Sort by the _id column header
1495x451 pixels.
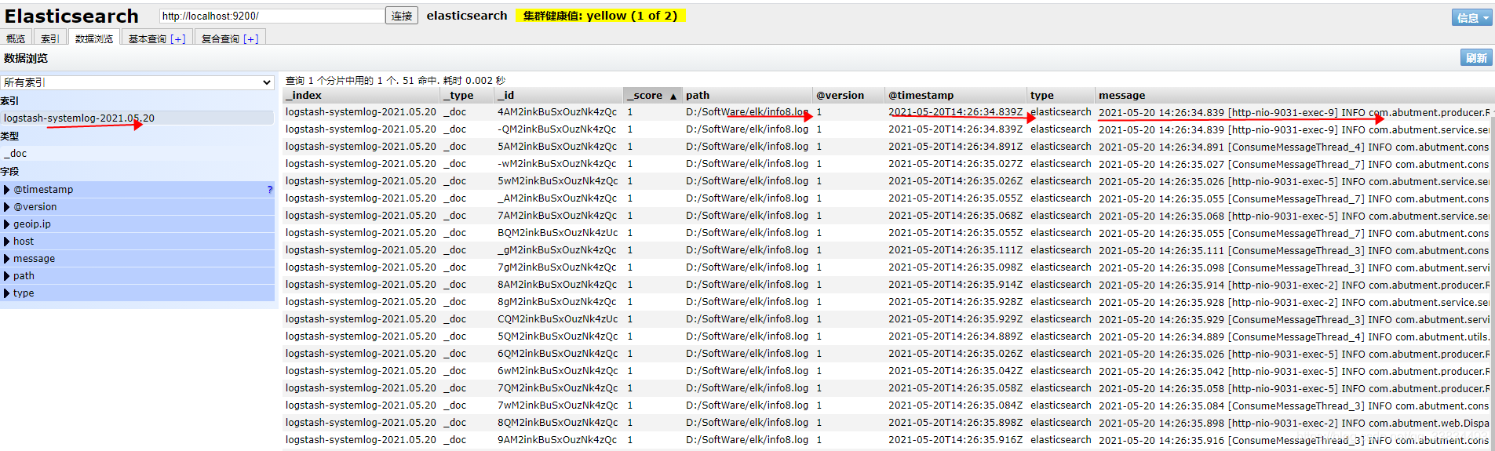(x=557, y=96)
